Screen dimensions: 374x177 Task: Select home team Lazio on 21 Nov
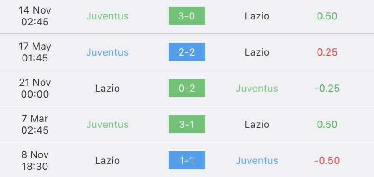click(x=108, y=88)
